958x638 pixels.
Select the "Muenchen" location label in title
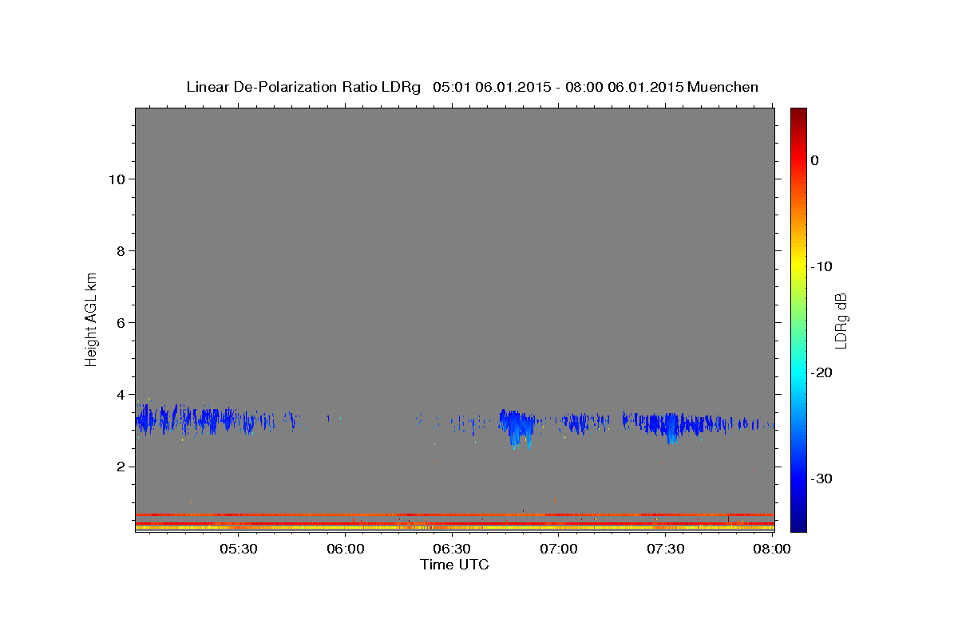(x=722, y=87)
